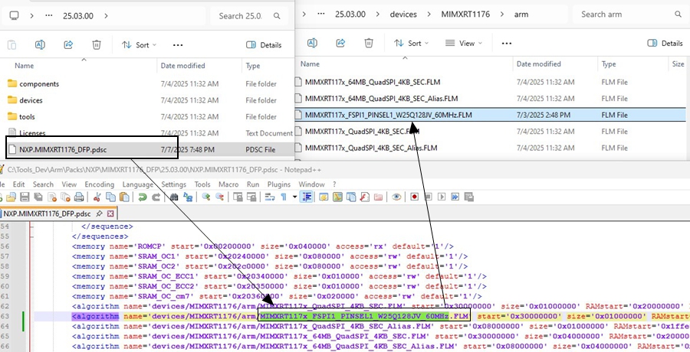The width and height of the screenshot is (690, 352).
Task: Click See more dots in left Explorer toolbar
Action: click(178, 45)
